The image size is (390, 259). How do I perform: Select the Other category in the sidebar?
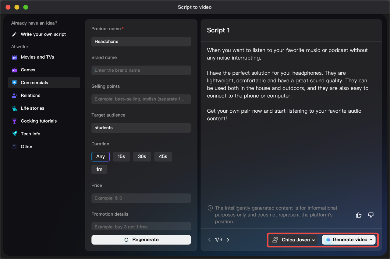pyautogui.click(x=27, y=146)
